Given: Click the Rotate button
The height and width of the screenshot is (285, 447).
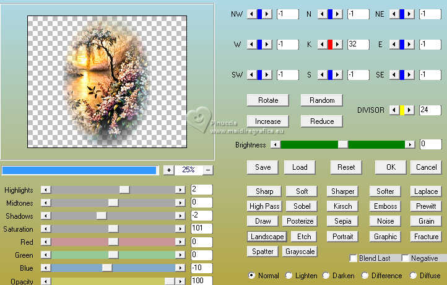Looking at the screenshot, I should (x=268, y=100).
